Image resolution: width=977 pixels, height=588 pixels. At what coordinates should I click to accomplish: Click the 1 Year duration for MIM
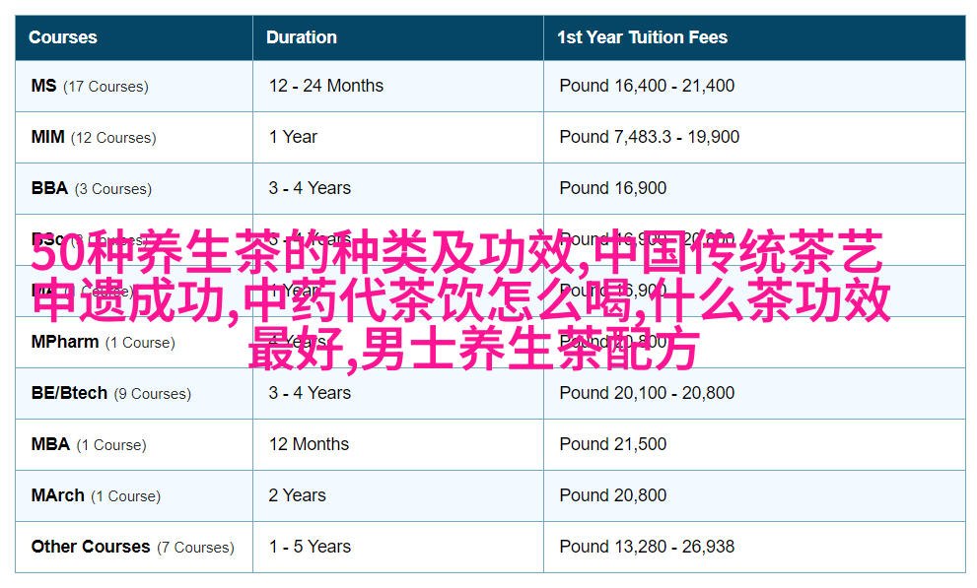[293, 137]
